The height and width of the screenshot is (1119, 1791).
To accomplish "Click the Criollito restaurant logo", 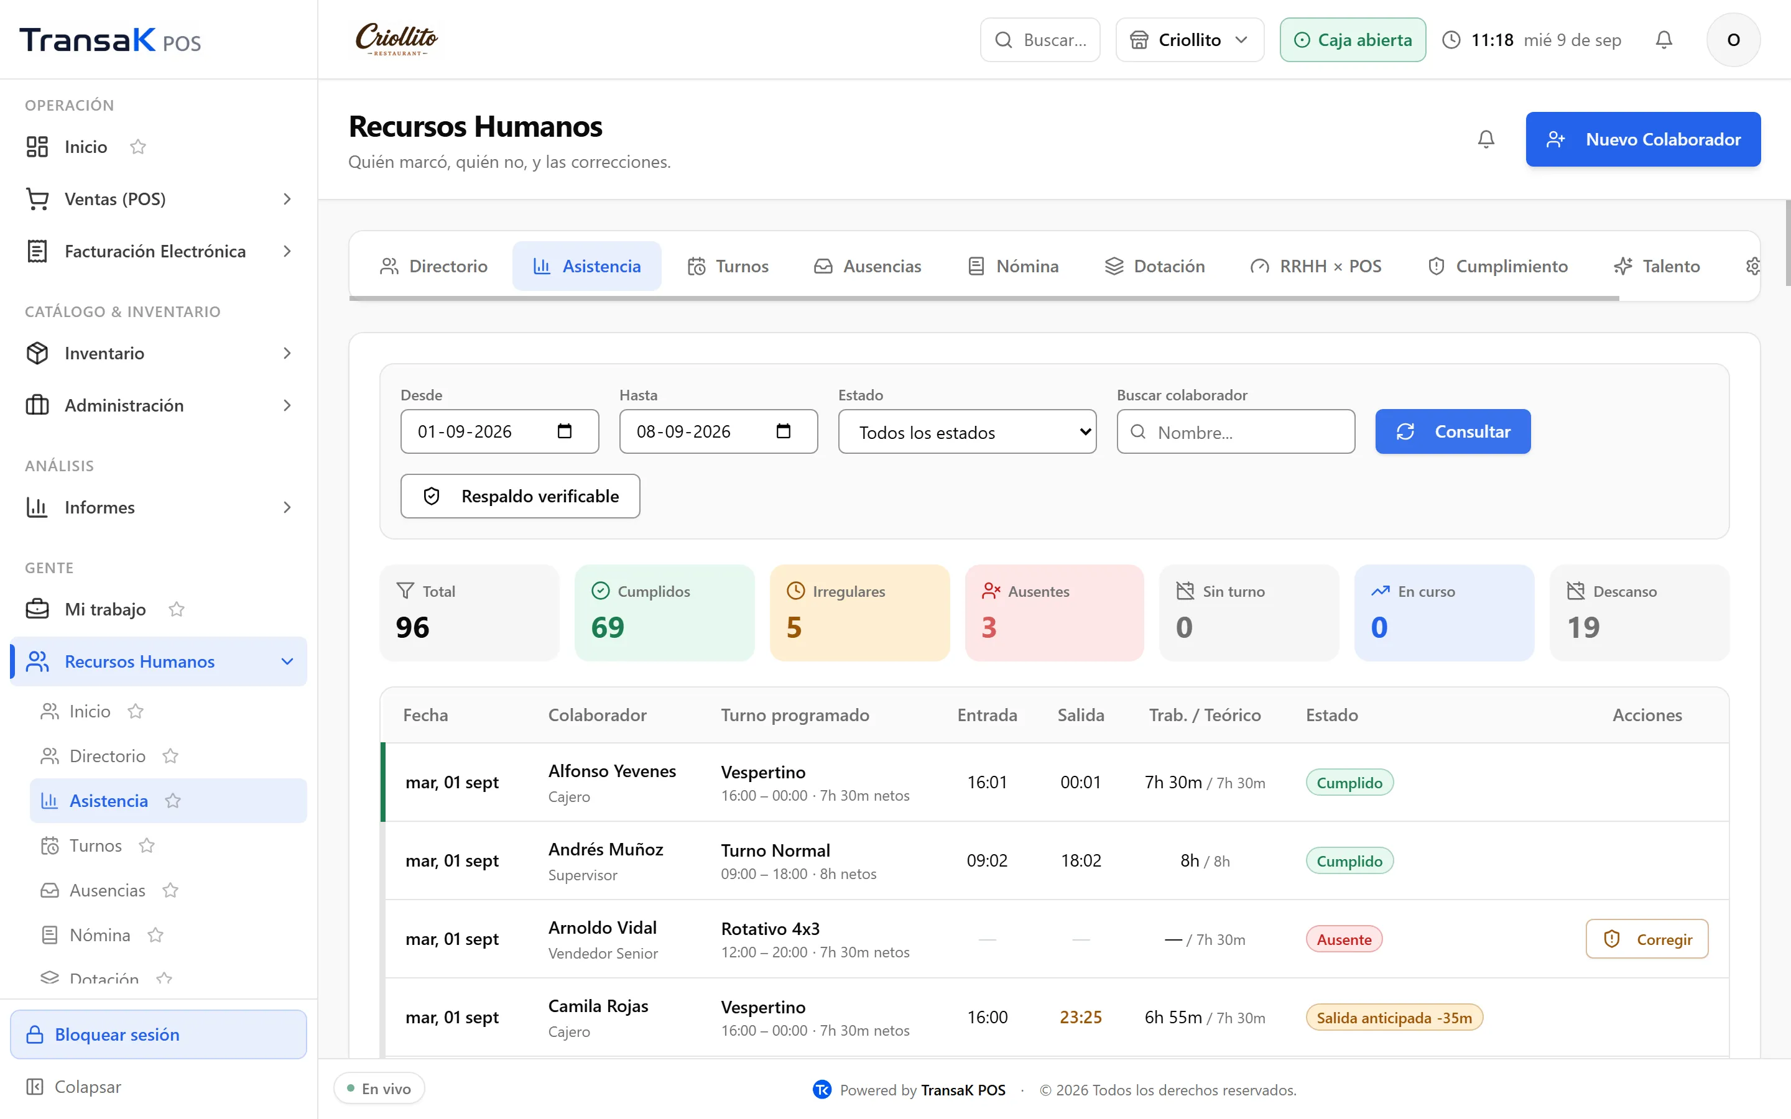I will click(397, 40).
